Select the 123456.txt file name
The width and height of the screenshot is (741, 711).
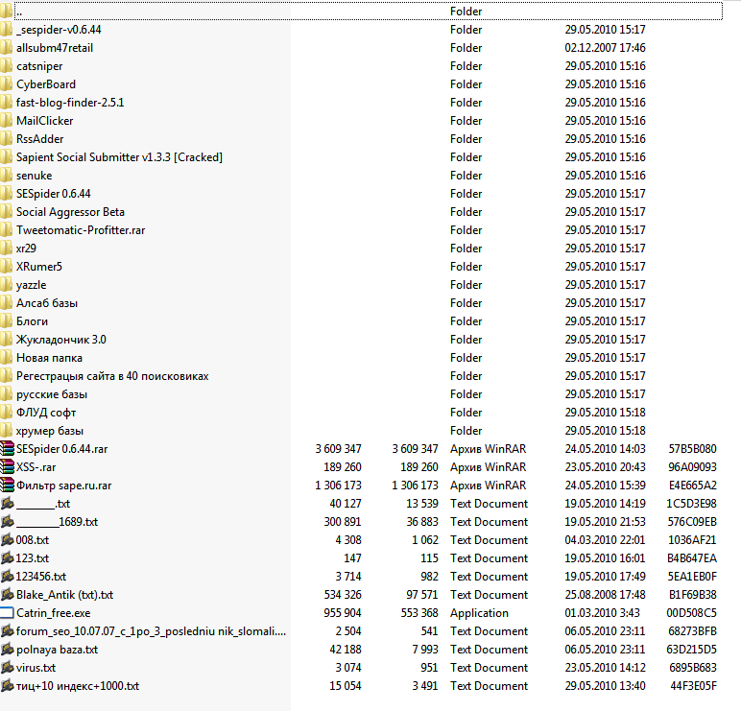pos(41,577)
